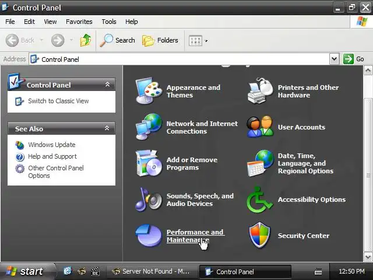Click the Accessibility Options link text
373x280 pixels.
coord(312,199)
